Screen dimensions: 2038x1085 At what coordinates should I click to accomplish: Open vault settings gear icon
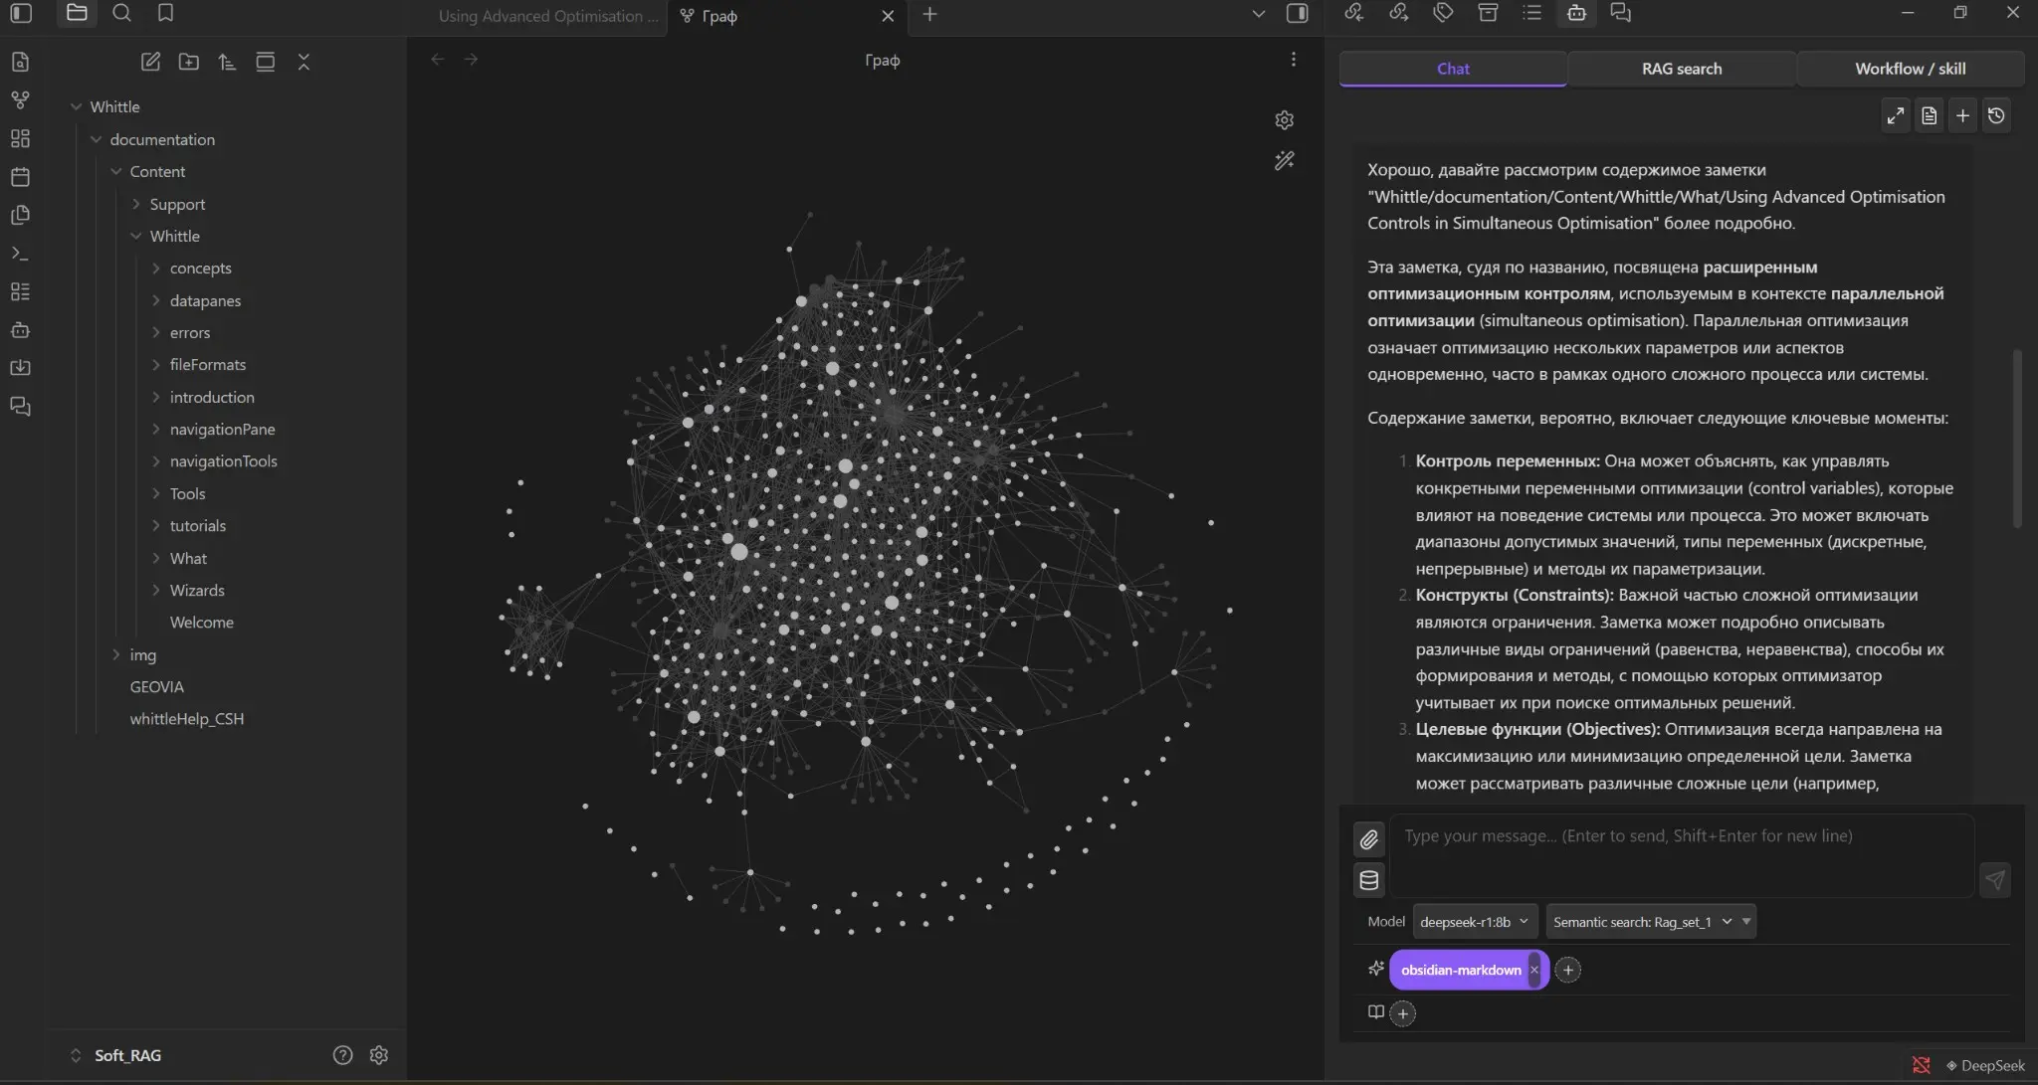378,1055
